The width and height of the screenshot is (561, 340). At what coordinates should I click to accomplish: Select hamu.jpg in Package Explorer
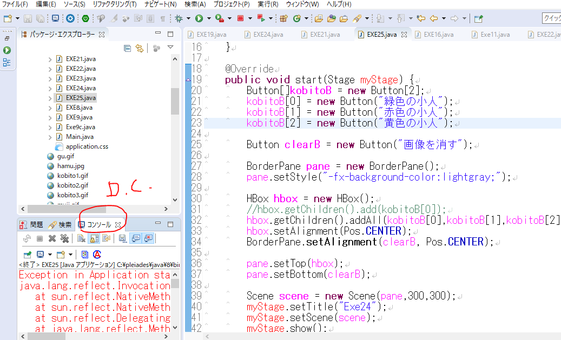pos(71,166)
